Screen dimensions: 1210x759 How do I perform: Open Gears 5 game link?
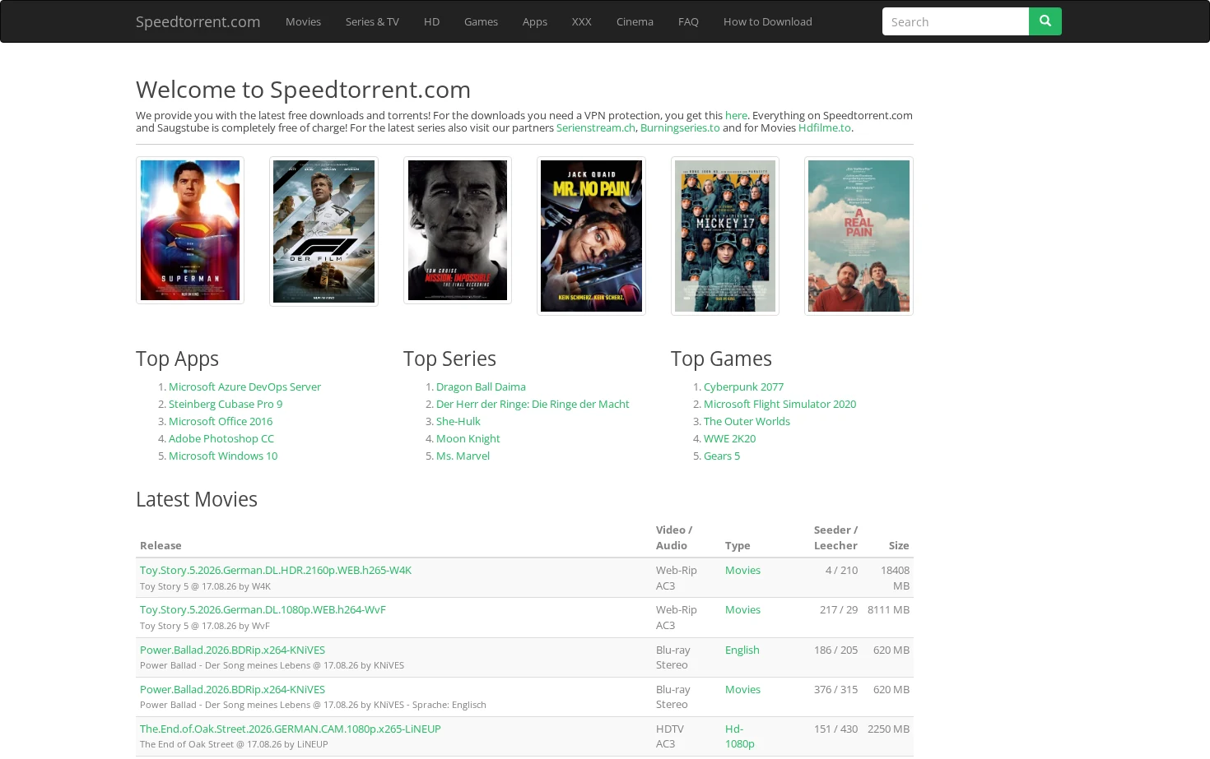722,456
